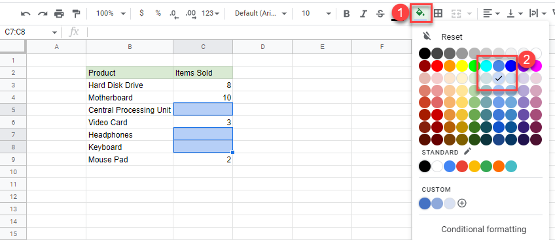555x240 pixels.
Task: Click the C7:C8 name box field
Action: 31,32
